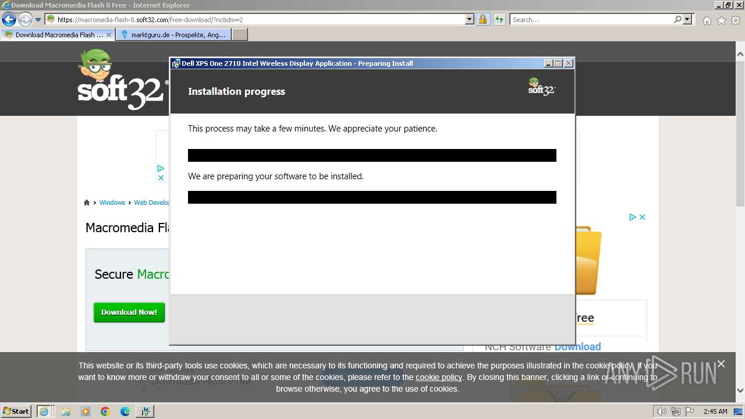The image size is (745, 419).
Task: Click the installer taskbar button
Action: (x=145, y=411)
